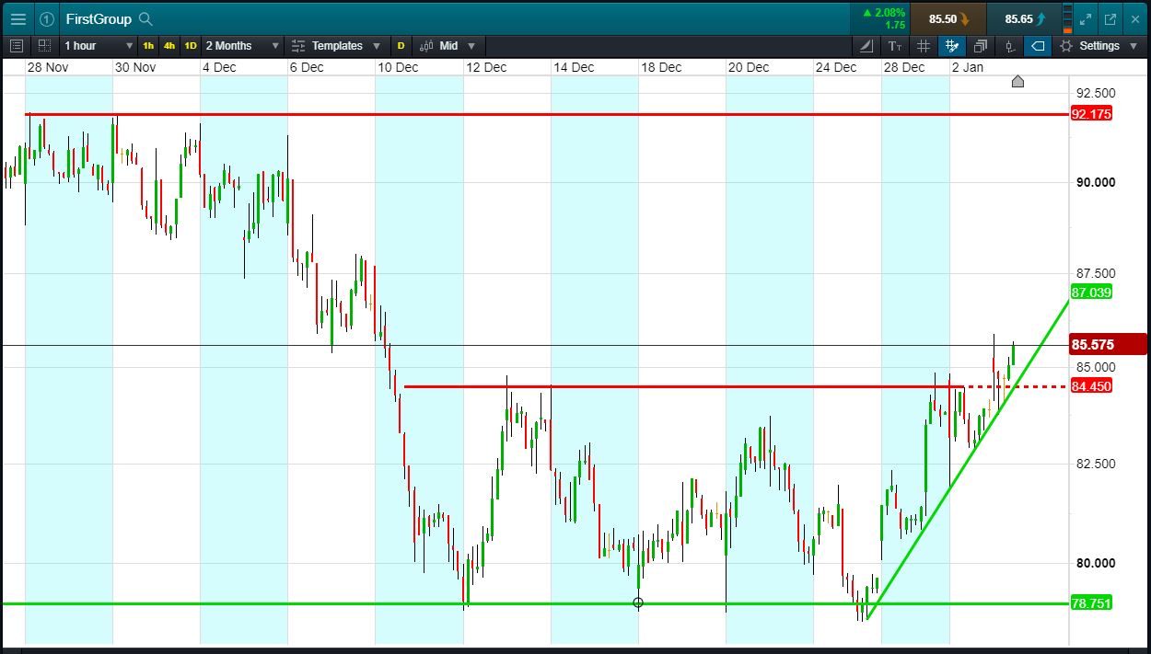Viewport: 1151px width, 654px height.
Task: Click the 14 Dec date label
Action: point(573,67)
